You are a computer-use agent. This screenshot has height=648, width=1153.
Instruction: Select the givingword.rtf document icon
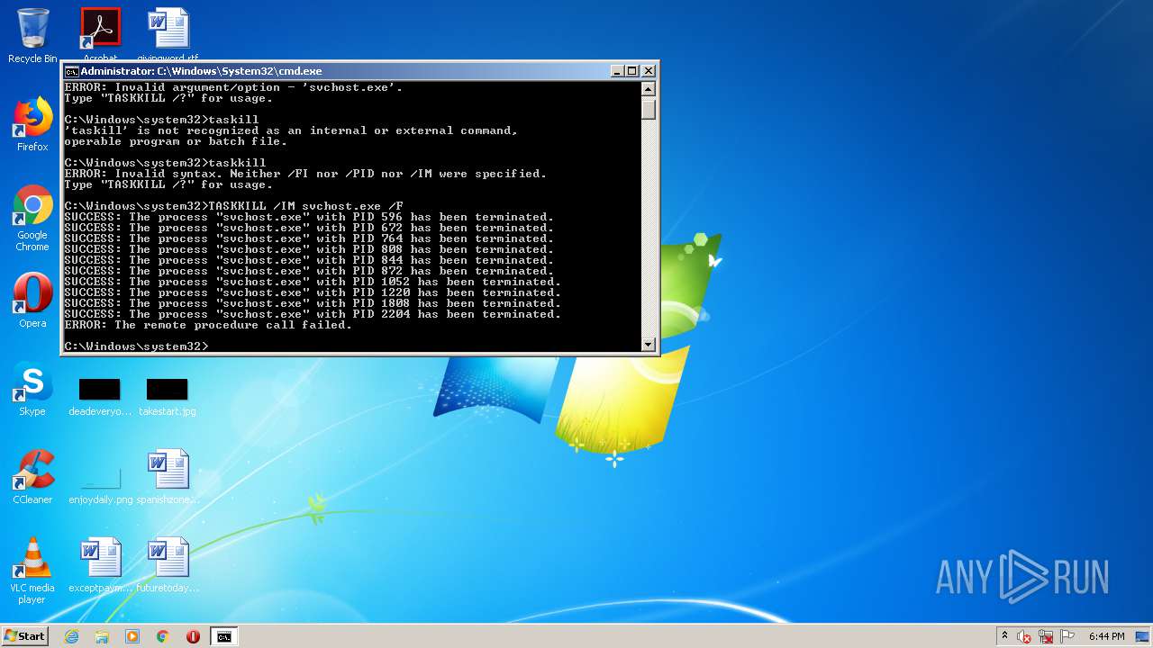pyautogui.click(x=168, y=31)
